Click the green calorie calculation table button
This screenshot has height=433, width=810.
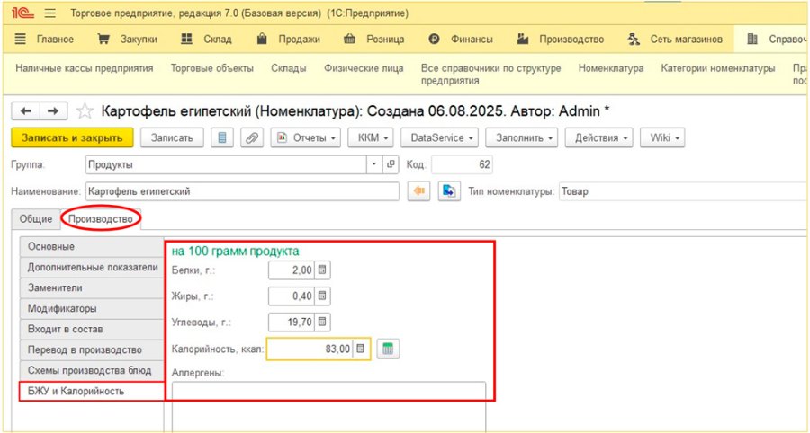point(388,349)
